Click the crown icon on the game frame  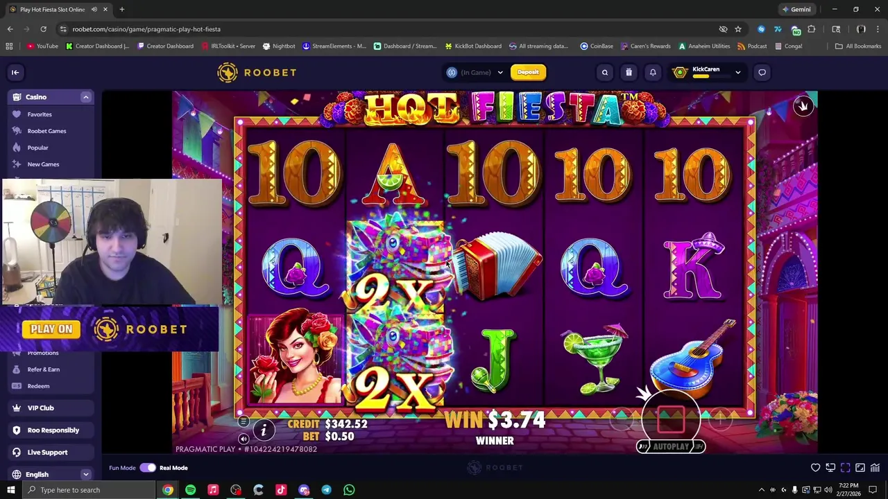[x=803, y=106]
